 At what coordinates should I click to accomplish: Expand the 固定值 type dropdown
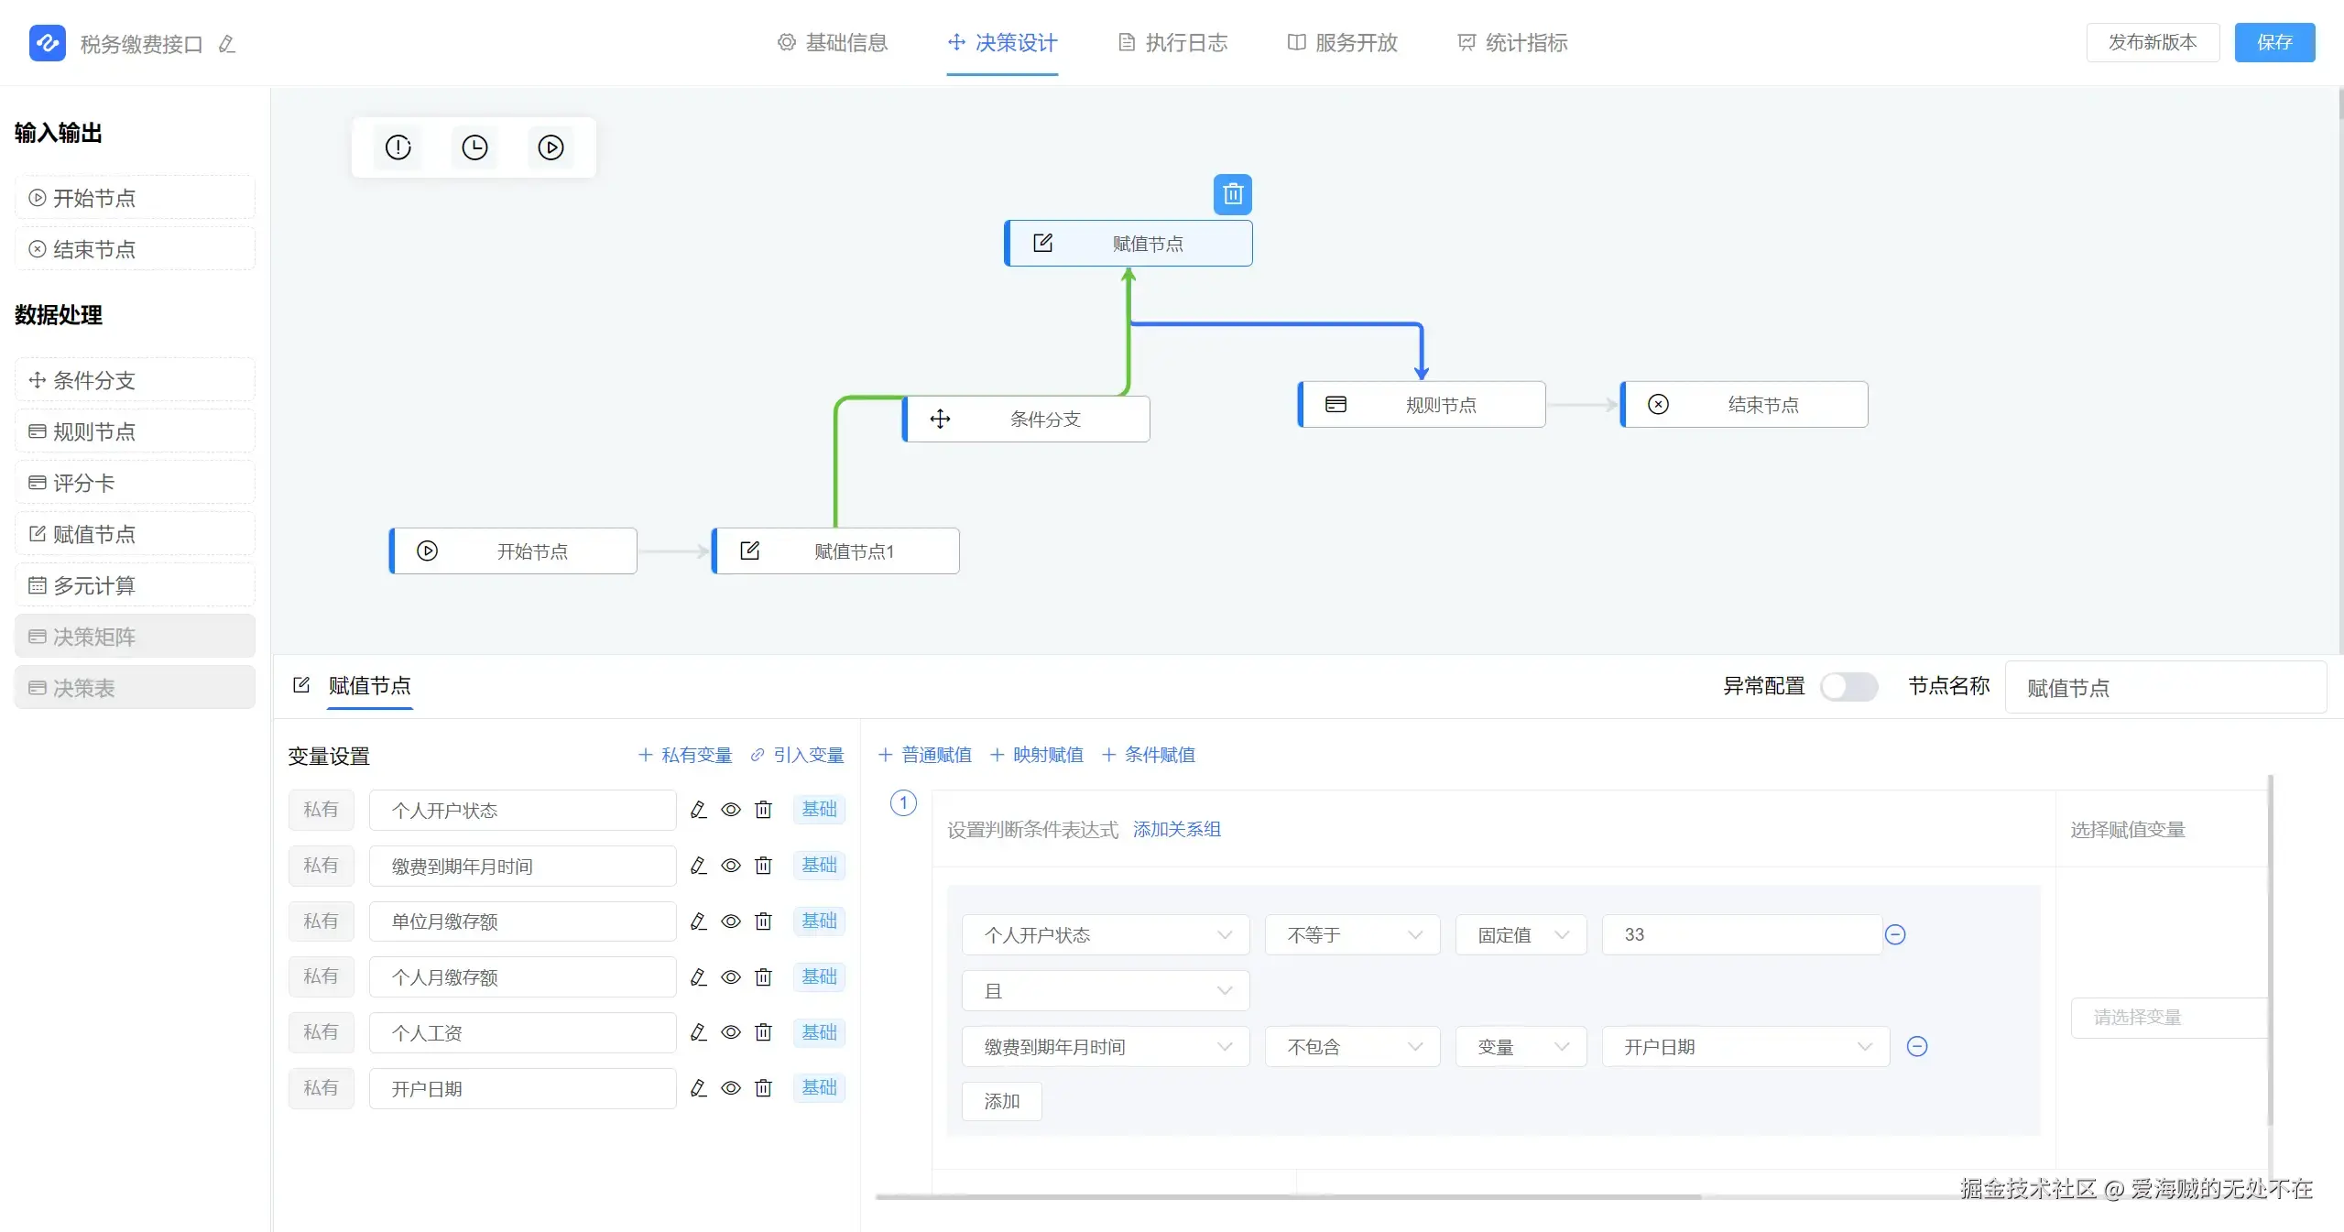pos(1521,935)
